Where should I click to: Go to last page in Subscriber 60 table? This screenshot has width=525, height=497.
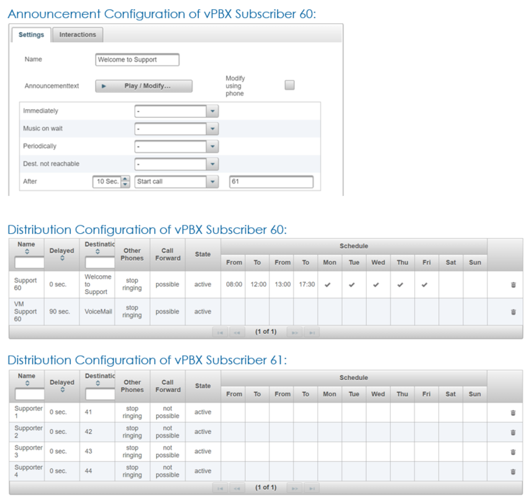click(311, 332)
